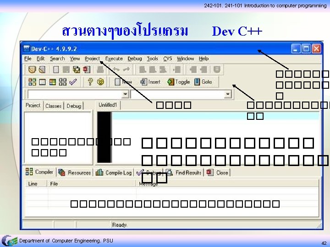Screen dimensions: 330x247
Task: Open the File menu
Action: click(x=28, y=59)
